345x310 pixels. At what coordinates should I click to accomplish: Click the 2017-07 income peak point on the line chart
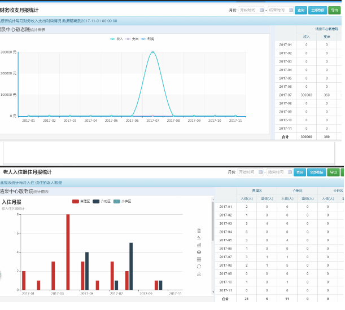pyautogui.click(x=152, y=52)
